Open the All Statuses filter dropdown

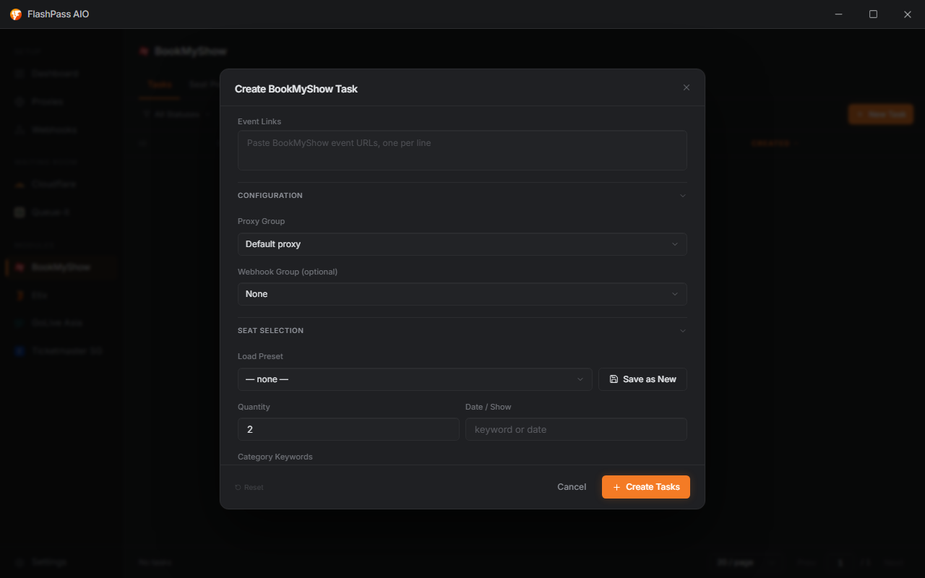[x=177, y=114]
